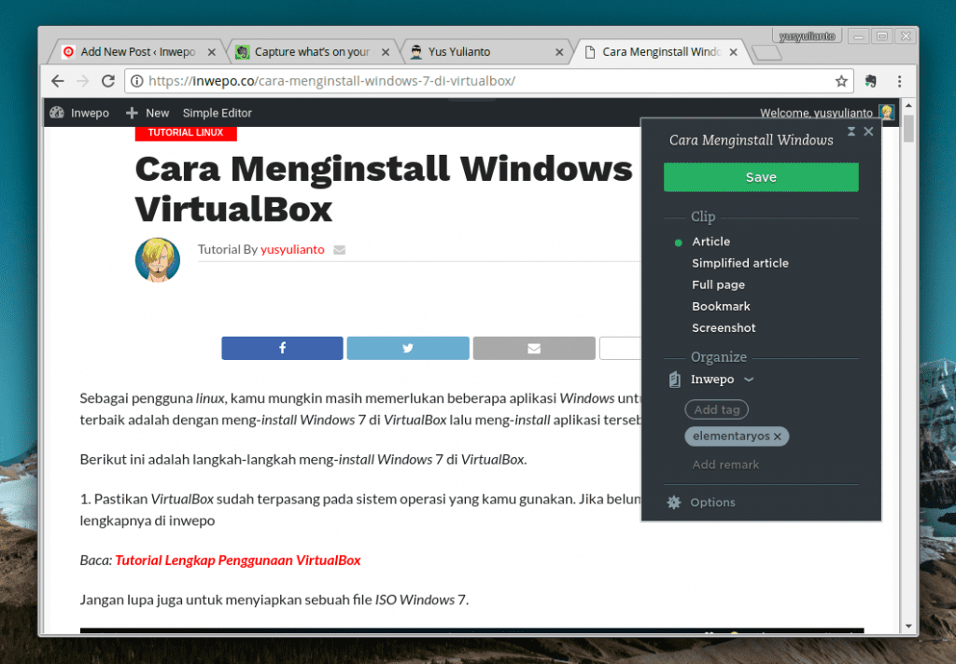Open the Inwepo admin bar menu

coord(90,113)
